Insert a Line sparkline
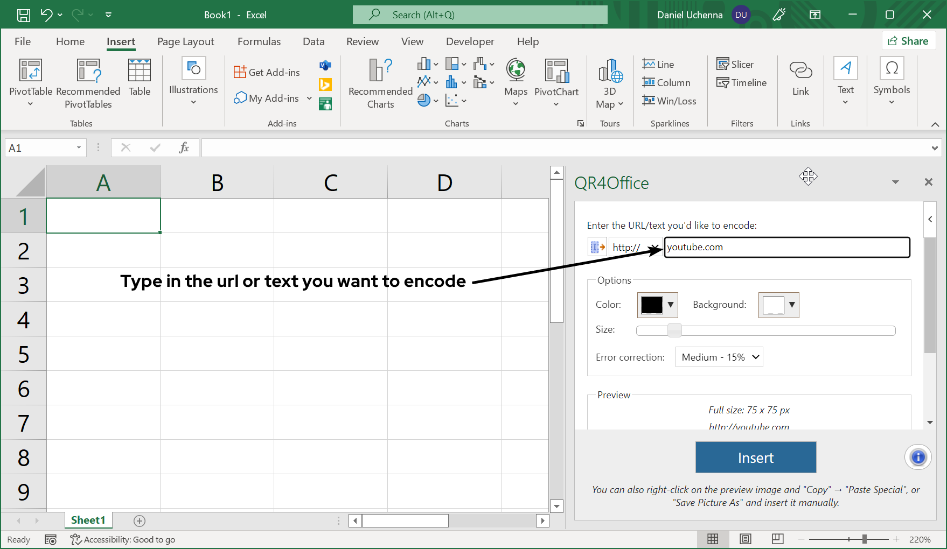The height and width of the screenshot is (549, 947). point(658,65)
